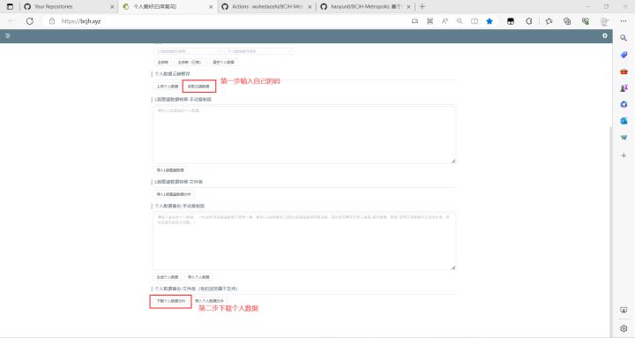Open Search in the Edge sidebar

tap(624, 38)
